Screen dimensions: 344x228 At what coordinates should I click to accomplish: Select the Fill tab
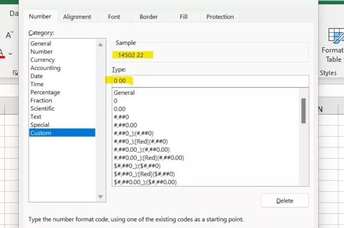[x=184, y=17]
